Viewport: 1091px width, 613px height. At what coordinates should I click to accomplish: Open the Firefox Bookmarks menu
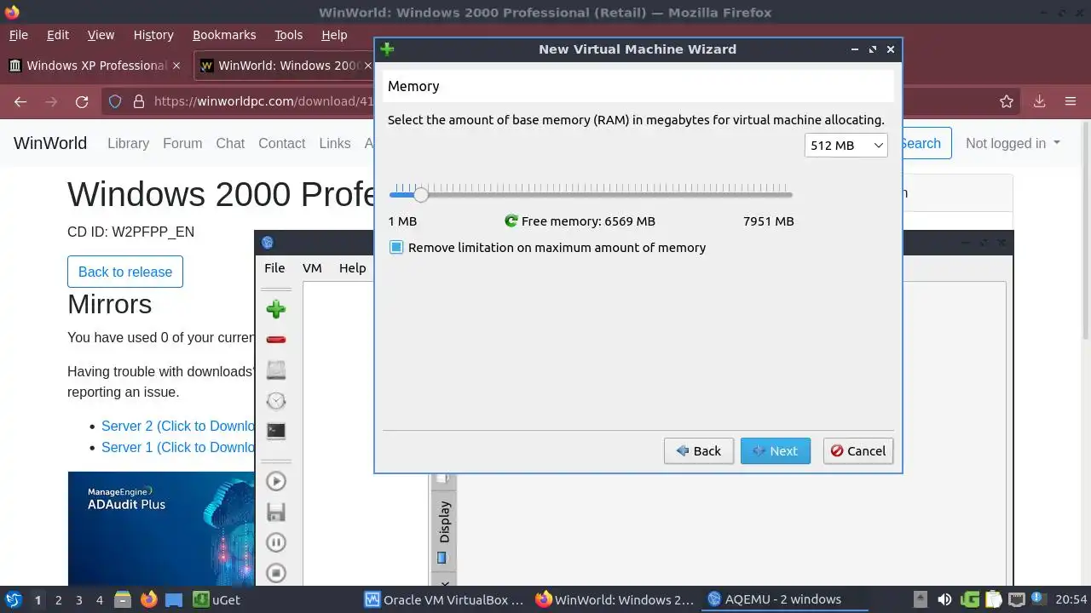[x=224, y=35]
